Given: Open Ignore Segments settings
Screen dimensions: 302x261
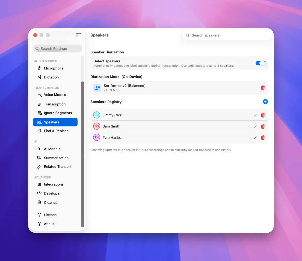Looking at the screenshot, I should pos(55,113).
